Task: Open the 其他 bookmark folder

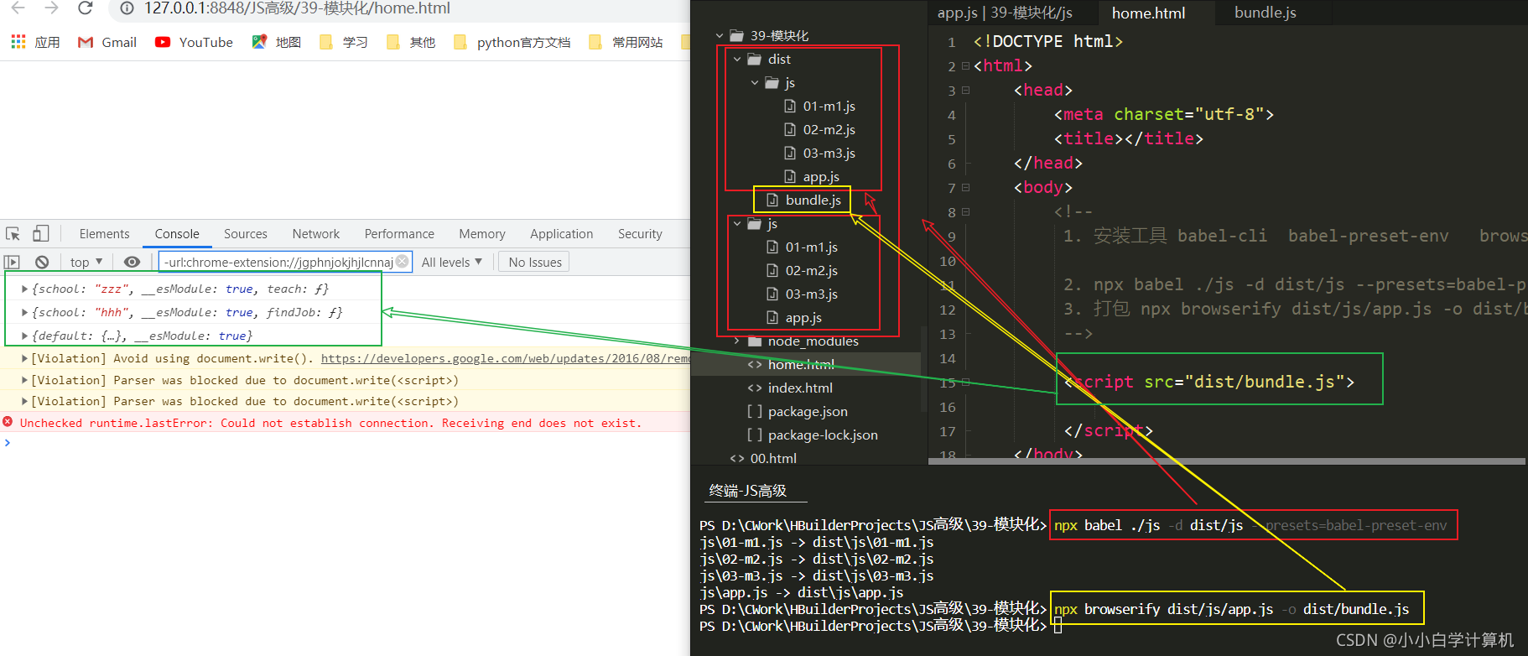Action: (x=411, y=42)
